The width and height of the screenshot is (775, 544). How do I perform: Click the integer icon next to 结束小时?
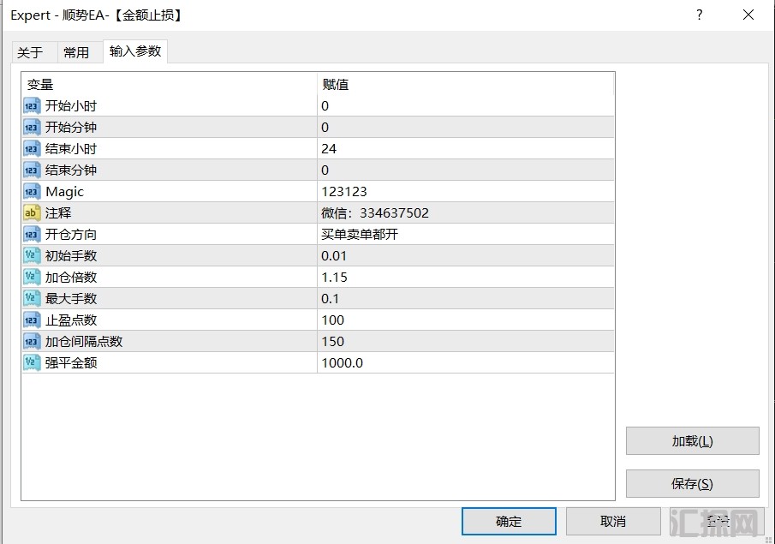coord(32,149)
